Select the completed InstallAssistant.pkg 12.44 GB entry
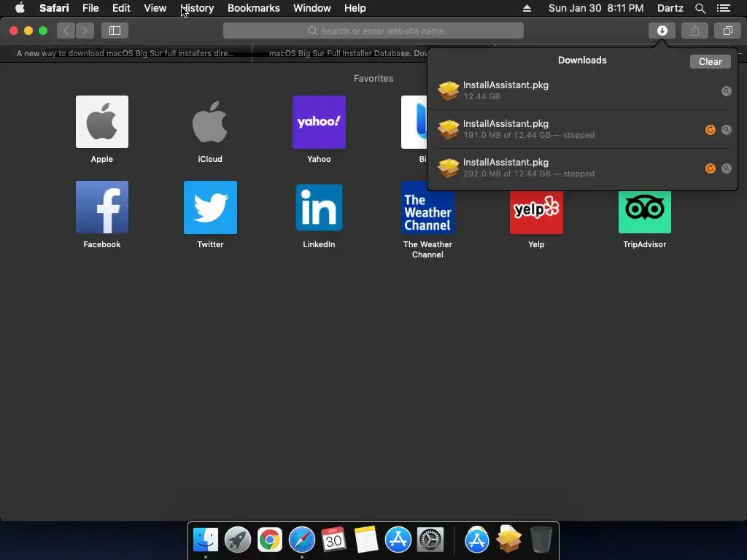Viewport: 747px width, 560px height. coord(582,90)
